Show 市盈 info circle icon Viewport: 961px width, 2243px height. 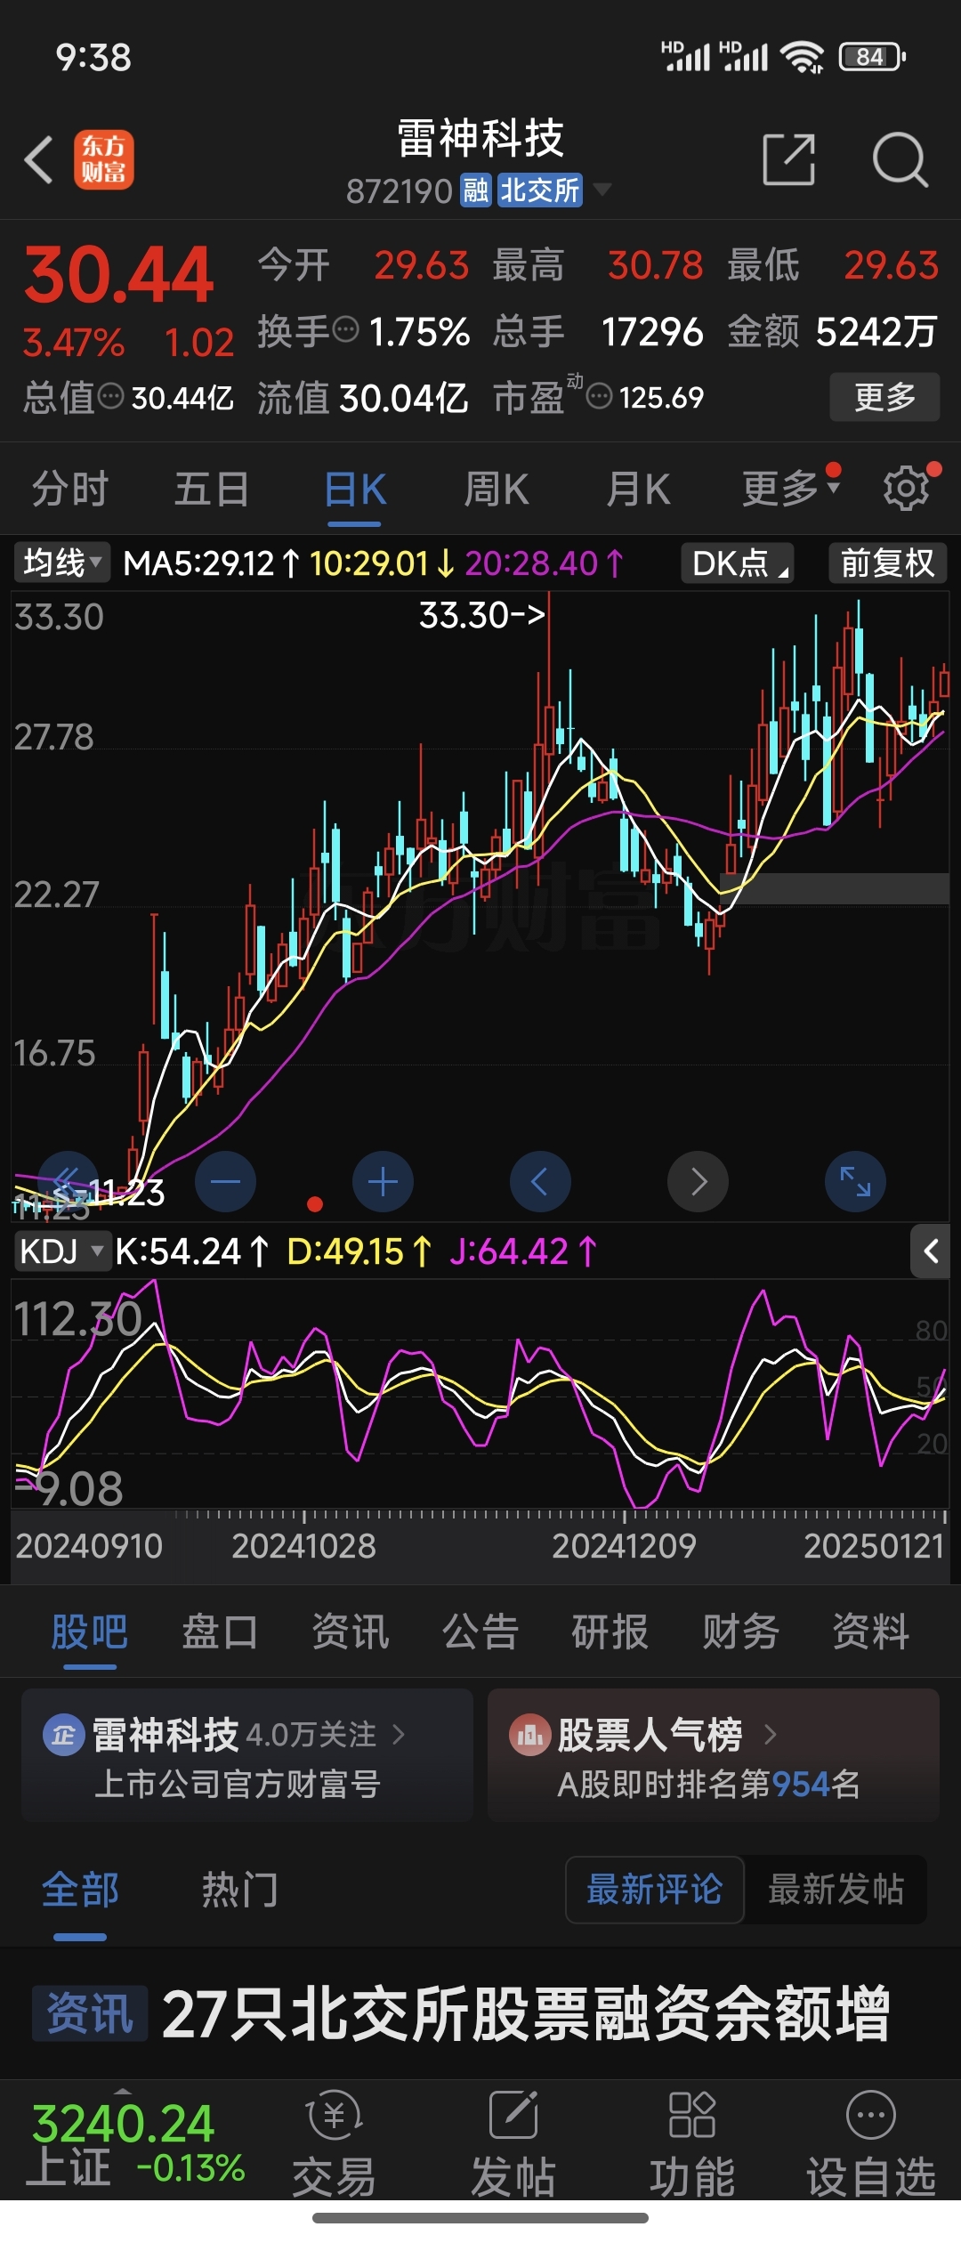tap(600, 396)
